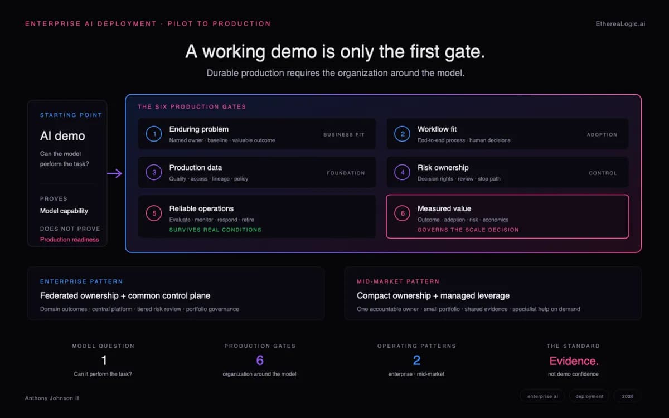Open the EthereaLogic.ai link
Viewport: 669px width, 418px height.
click(620, 24)
